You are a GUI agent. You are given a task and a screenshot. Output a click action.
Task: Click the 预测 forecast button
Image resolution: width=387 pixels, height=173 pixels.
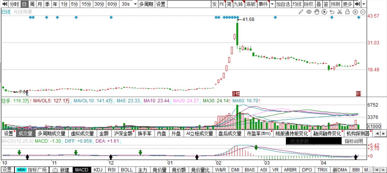pos(335,4)
